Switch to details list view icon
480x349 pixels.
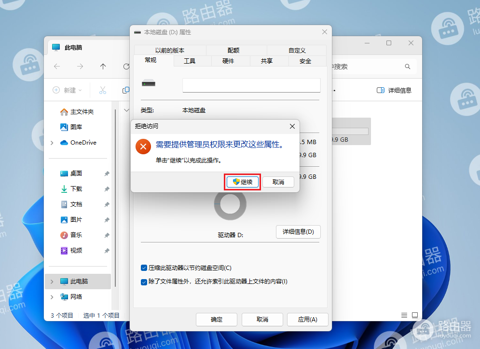404,315
